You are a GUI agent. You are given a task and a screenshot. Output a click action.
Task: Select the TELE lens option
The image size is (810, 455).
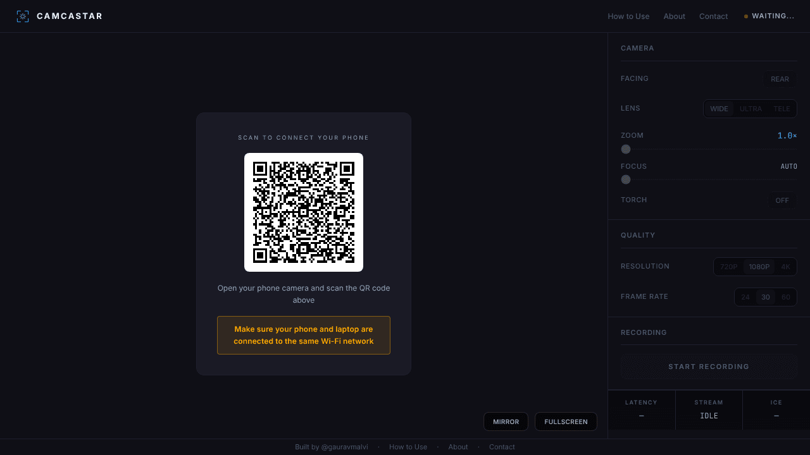(x=782, y=109)
